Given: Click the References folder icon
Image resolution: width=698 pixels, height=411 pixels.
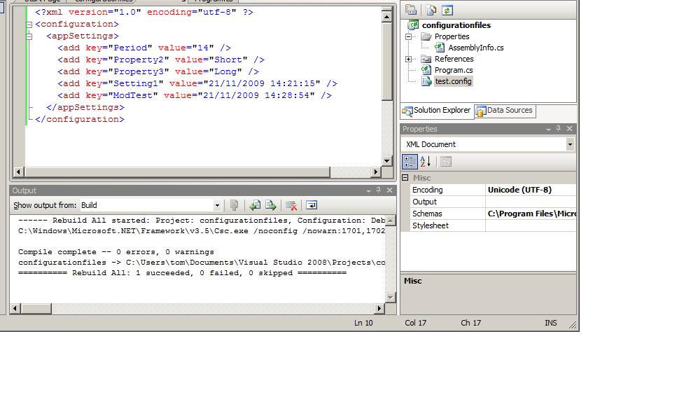Looking at the screenshot, I should click(x=426, y=59).
